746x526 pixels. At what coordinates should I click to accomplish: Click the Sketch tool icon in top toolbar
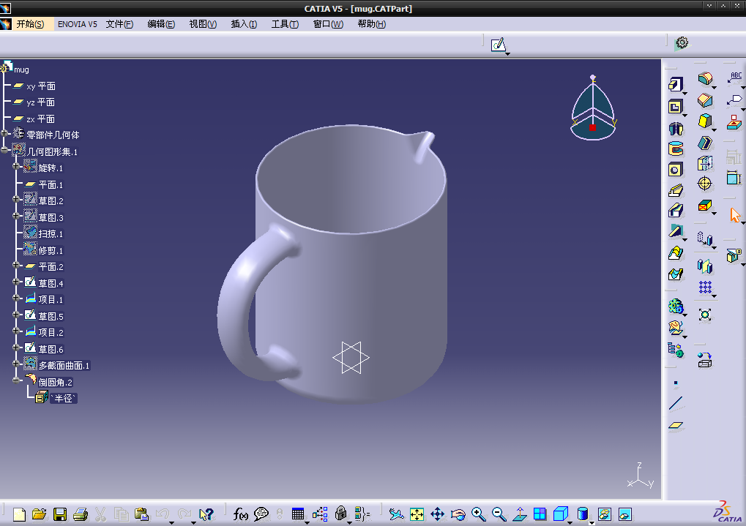pyautogui.click(x=498, y=45)
